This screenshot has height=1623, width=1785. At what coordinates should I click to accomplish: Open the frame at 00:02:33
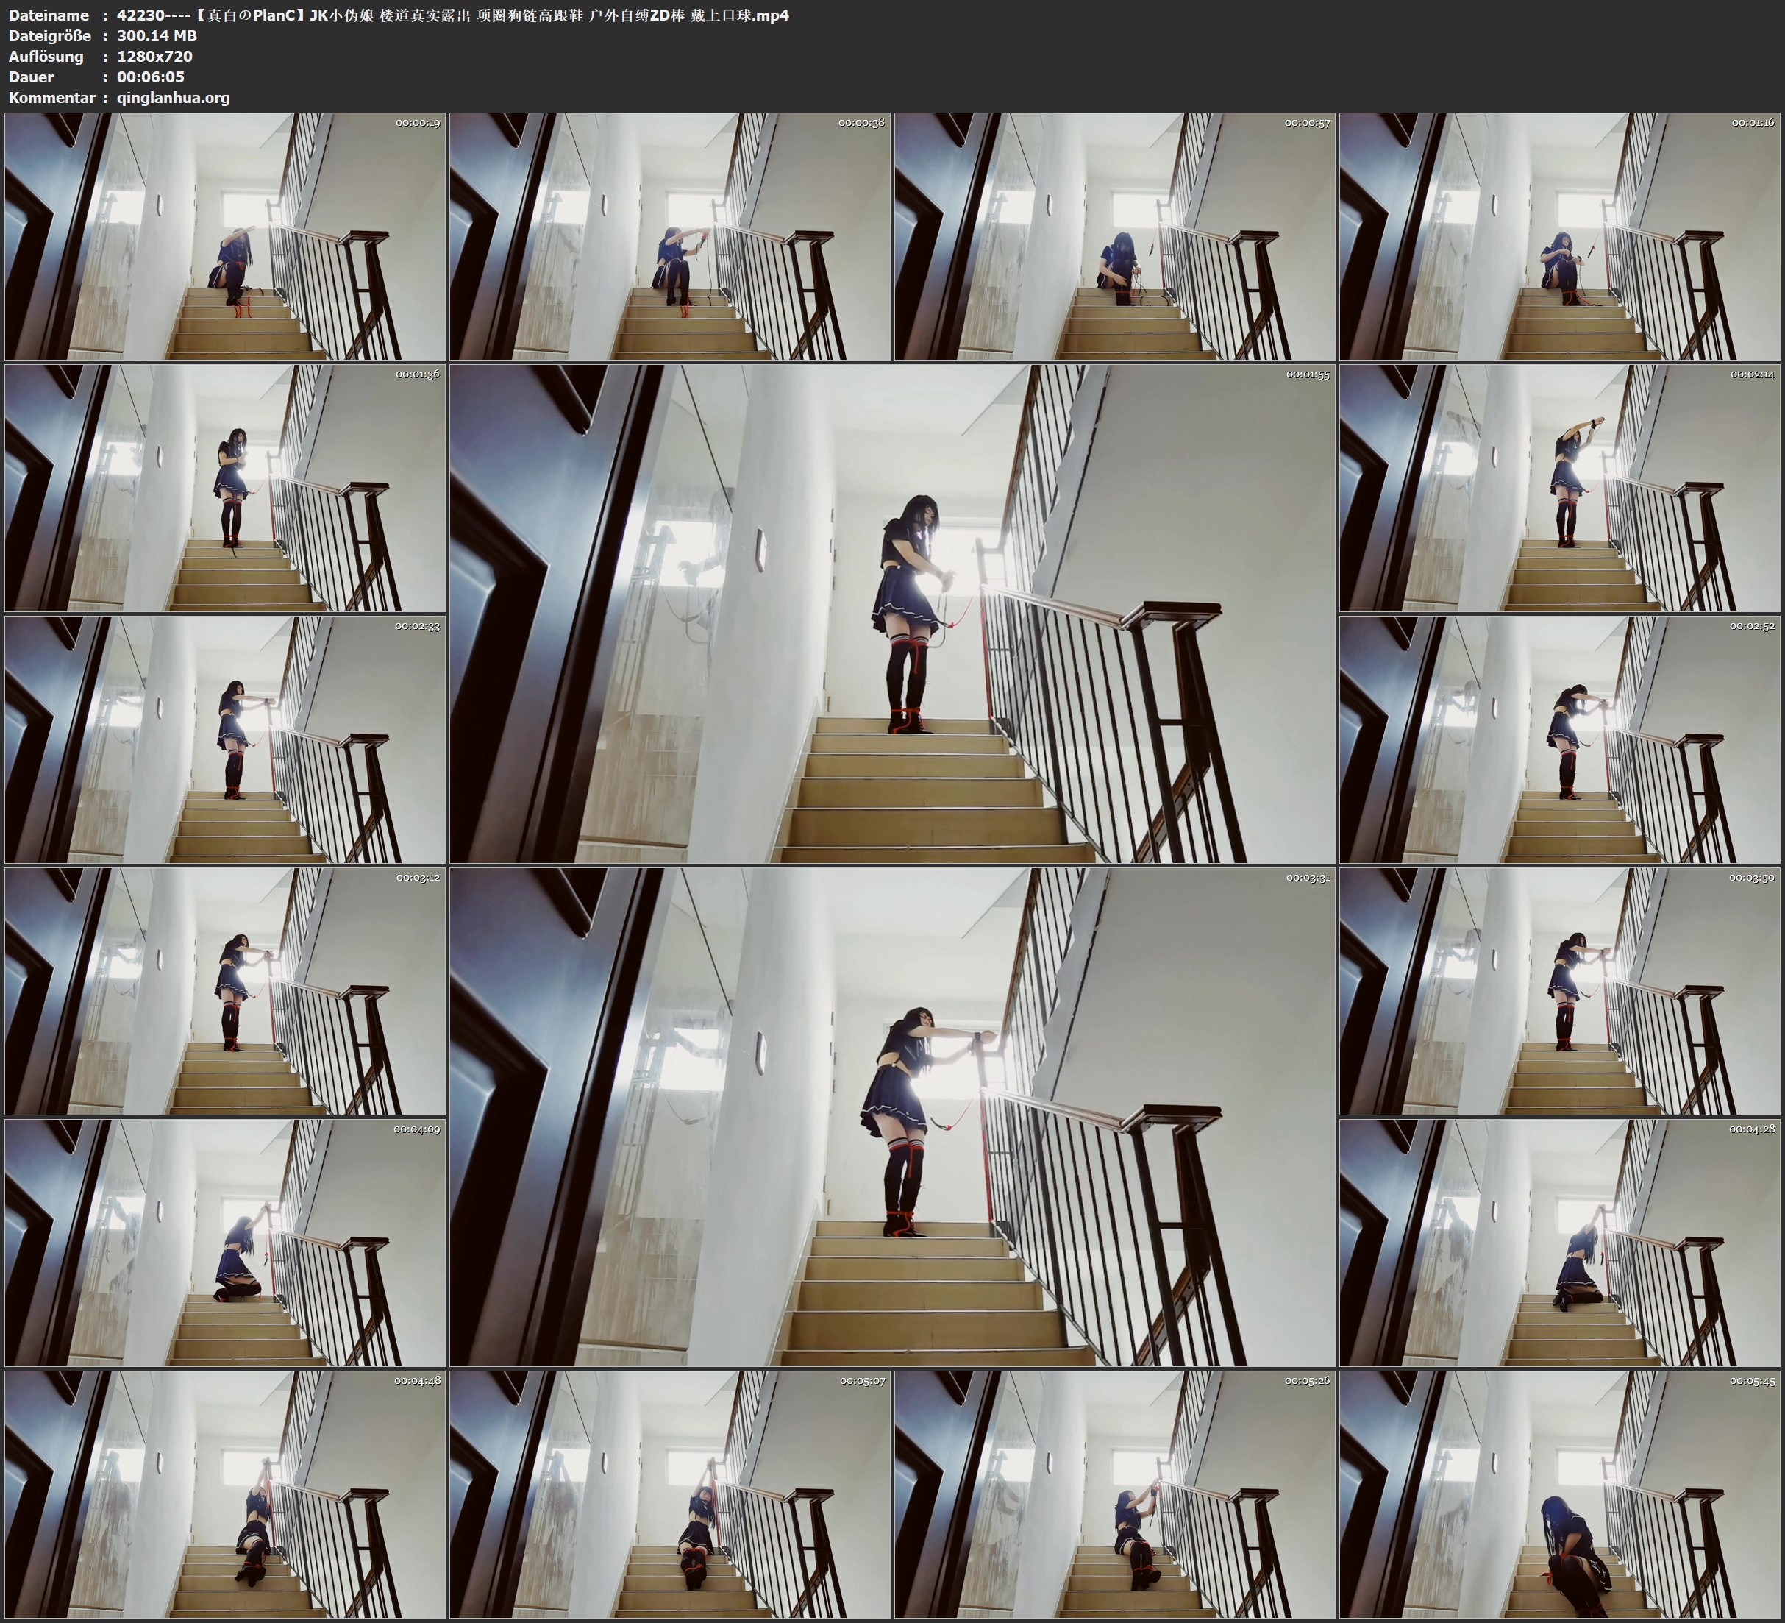click(225, 739)
